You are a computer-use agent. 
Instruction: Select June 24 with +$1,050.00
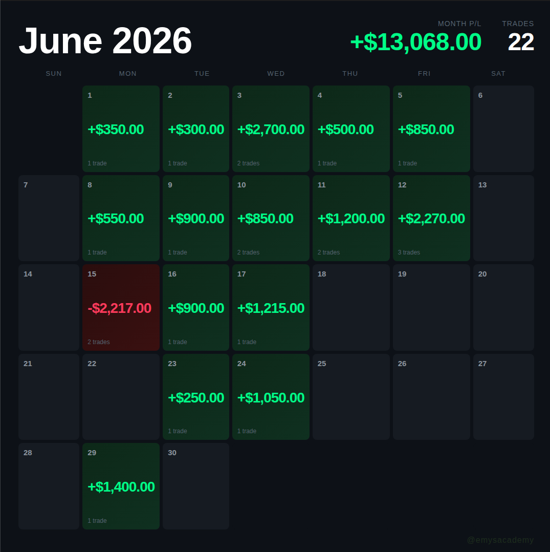271,397
